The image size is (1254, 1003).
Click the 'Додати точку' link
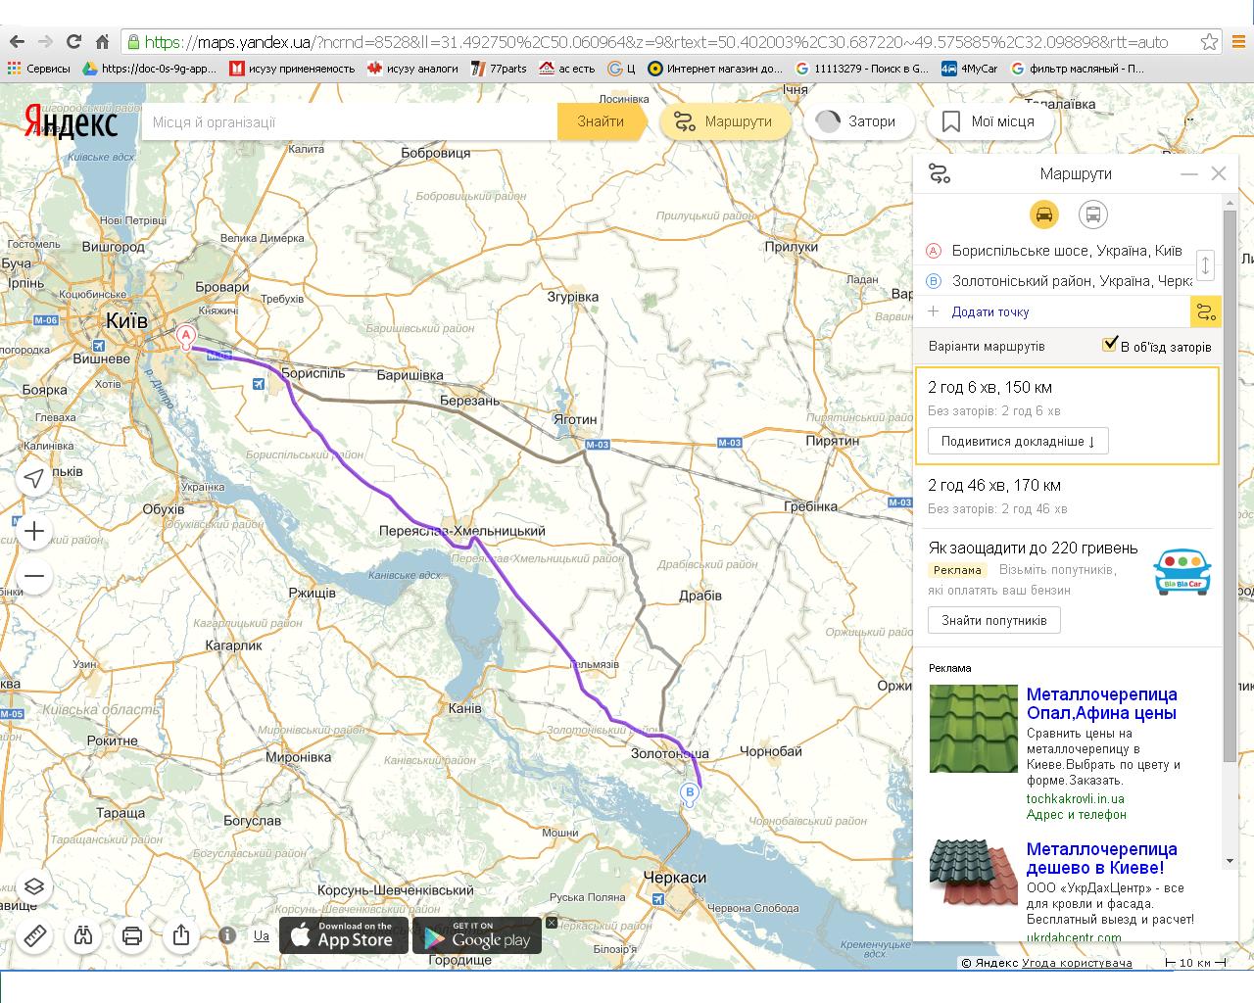pos(990,311)
